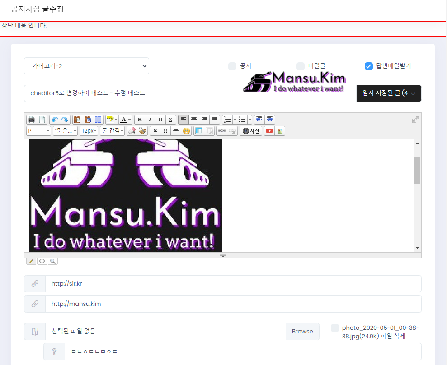
Task: Insert horizontal rule line
Action: pyautogui.click(x=176, y=131)
